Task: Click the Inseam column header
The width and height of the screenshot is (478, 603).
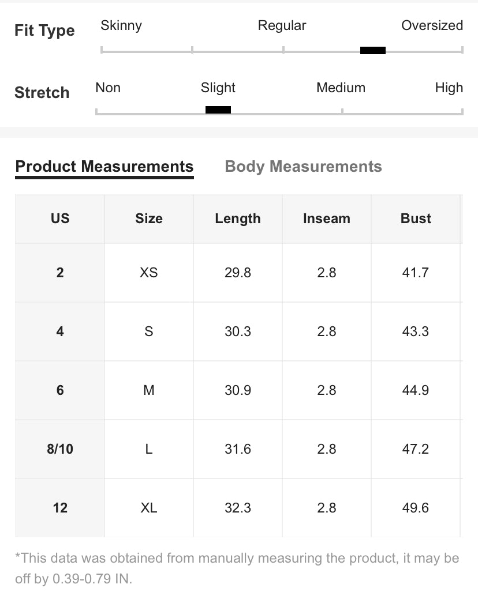Action: pos(327,218)
